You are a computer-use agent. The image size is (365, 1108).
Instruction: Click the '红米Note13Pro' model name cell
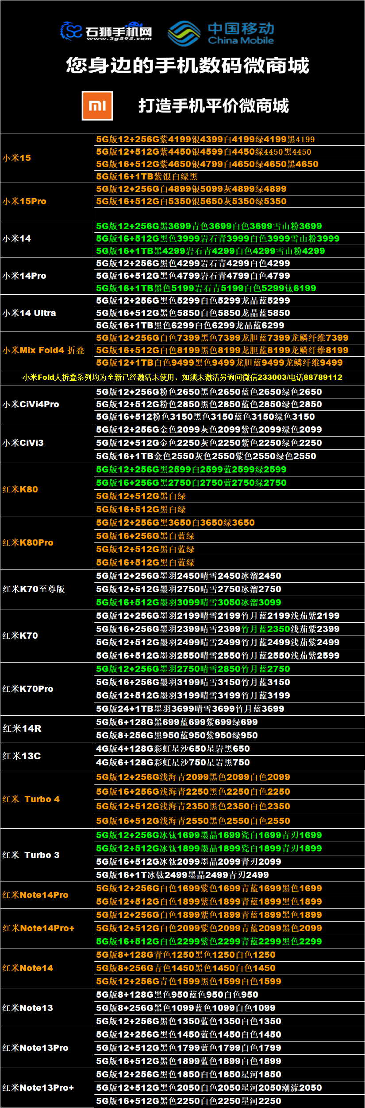coord(47,1048)
